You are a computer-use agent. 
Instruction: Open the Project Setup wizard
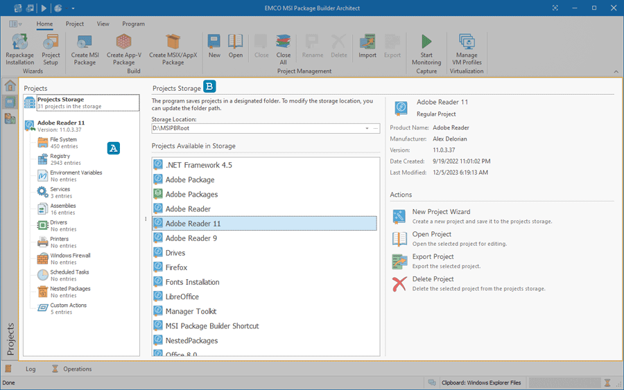coord(51,50)
